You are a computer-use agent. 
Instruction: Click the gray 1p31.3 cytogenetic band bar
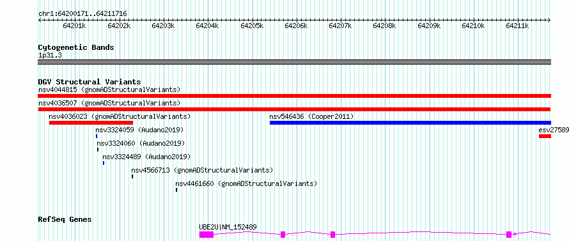294,62
